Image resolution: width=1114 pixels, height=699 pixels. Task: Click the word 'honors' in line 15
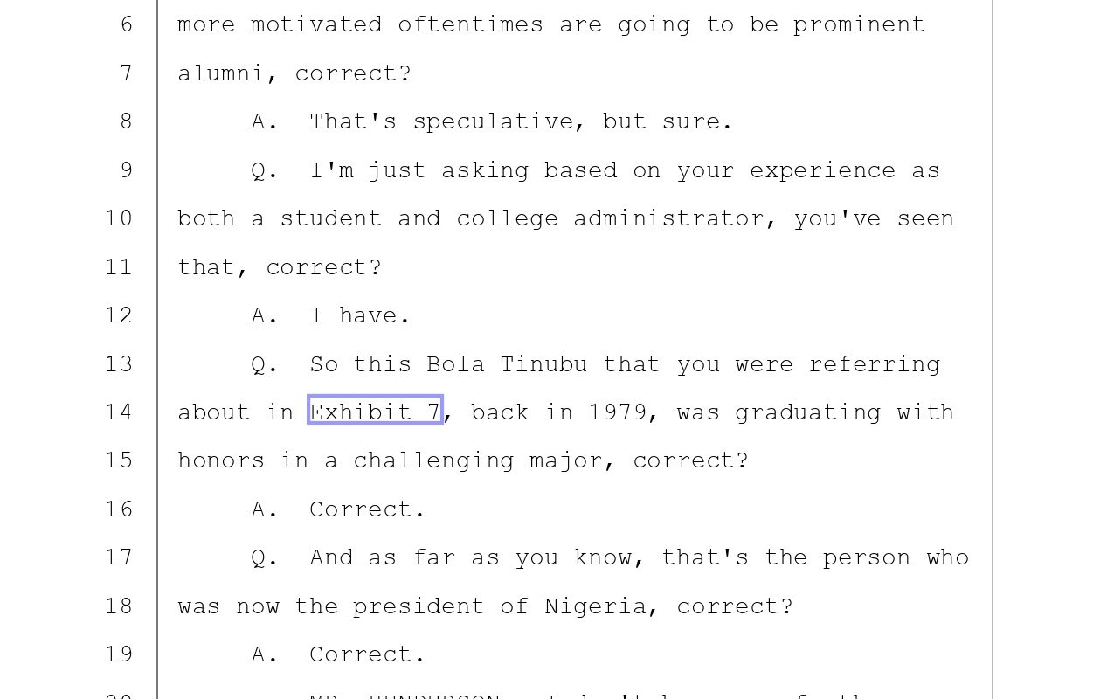[x=221, y=460]
